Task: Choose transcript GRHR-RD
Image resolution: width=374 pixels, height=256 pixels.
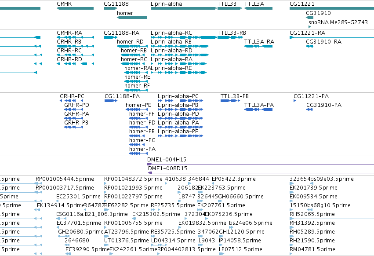Action: [76, 64]
